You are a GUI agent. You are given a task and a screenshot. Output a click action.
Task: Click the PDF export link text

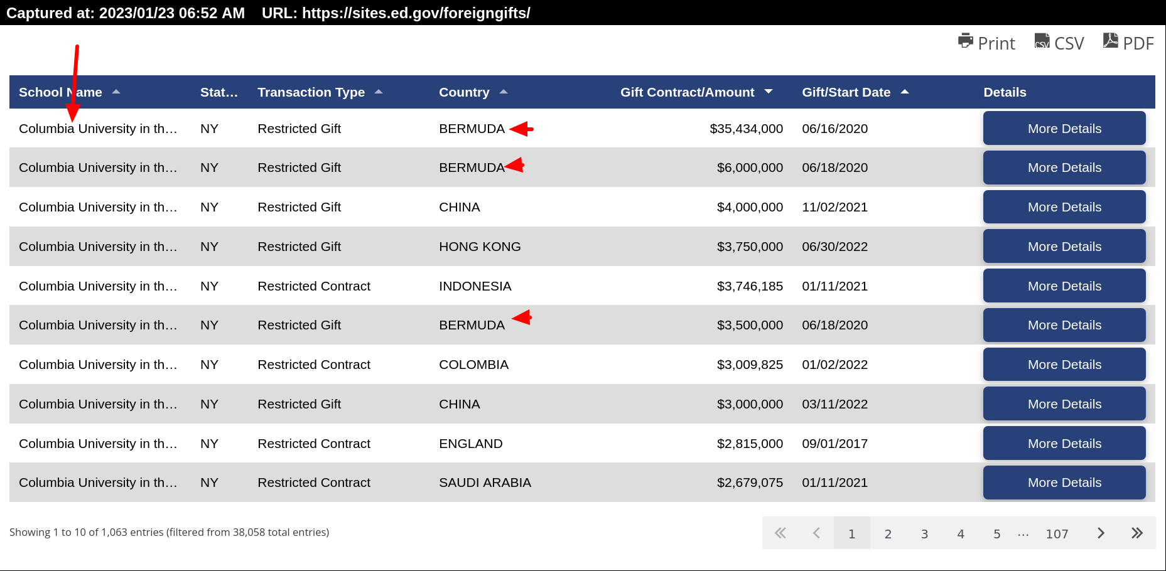tap(1138, 43)
